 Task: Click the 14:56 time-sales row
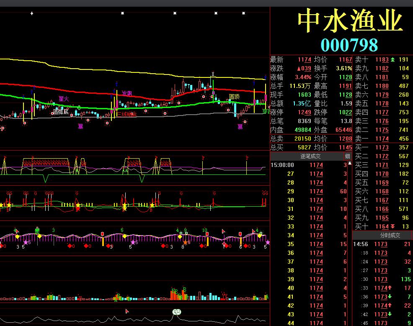pyautogui.click(x=382, y=244)
